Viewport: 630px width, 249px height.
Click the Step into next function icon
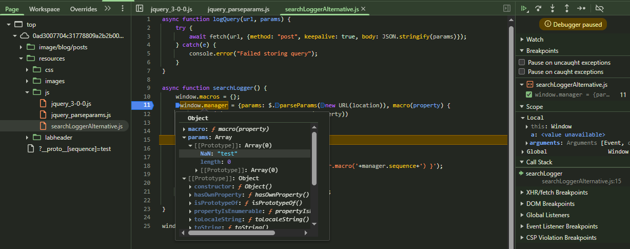(553, 8)
